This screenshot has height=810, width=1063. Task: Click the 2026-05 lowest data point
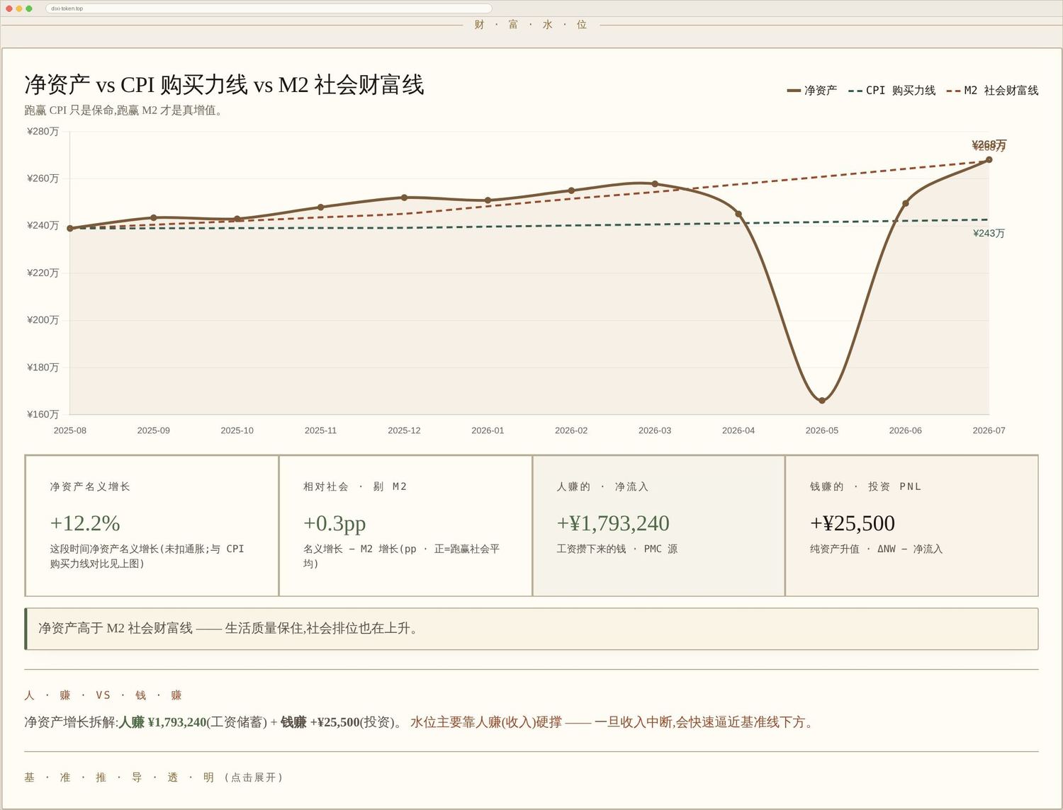point(822,401)
